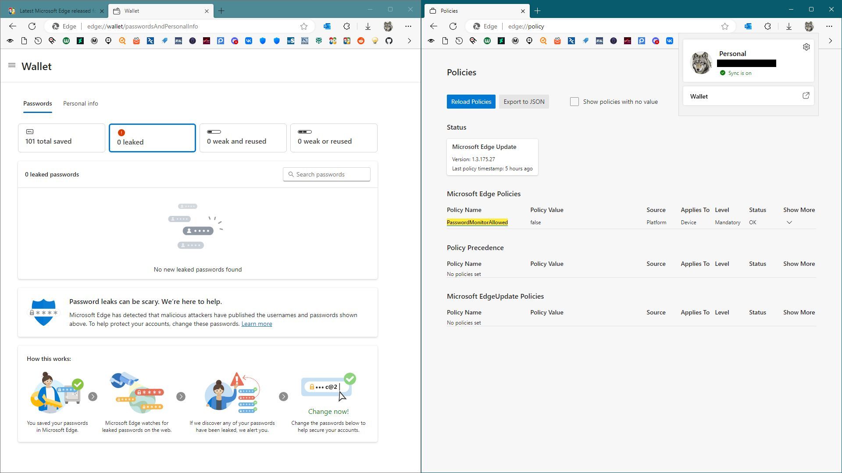Open Wallet from the profile flyout
This screenshot has width=842, height=473.
[748, 96]
